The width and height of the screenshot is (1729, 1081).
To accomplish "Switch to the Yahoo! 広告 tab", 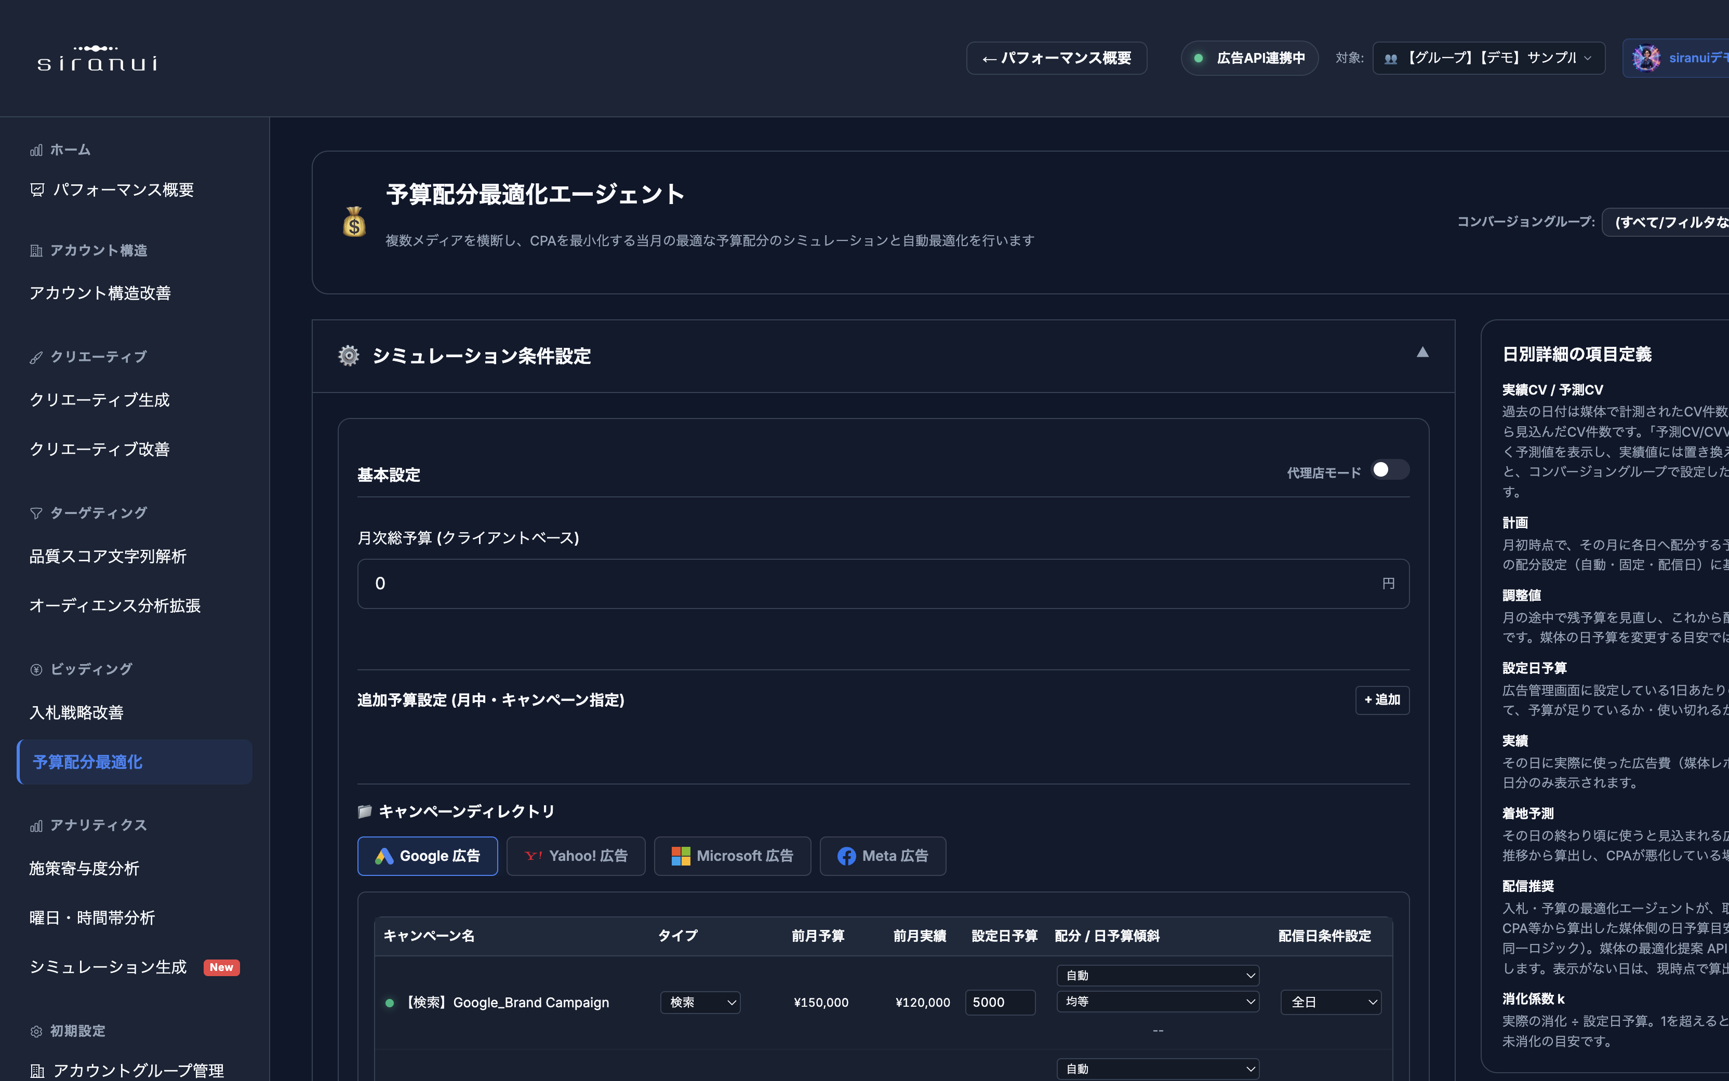I will [576, 856].
